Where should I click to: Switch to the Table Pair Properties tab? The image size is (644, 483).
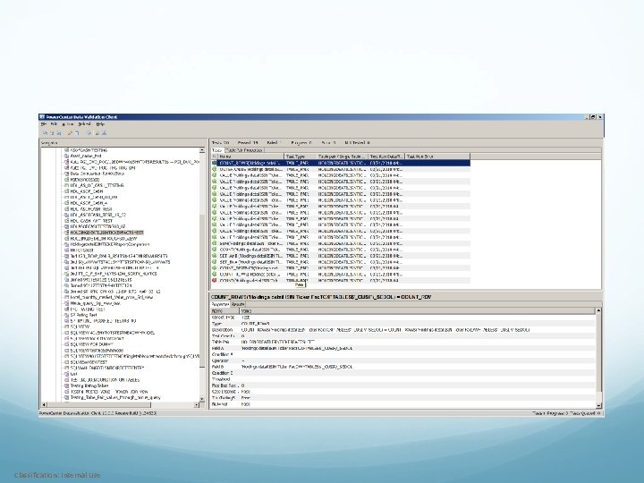[244, 150]
